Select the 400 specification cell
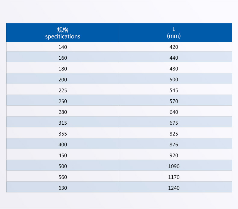The height and width of the screenshot is (209, 238). [x=63, y=145]
